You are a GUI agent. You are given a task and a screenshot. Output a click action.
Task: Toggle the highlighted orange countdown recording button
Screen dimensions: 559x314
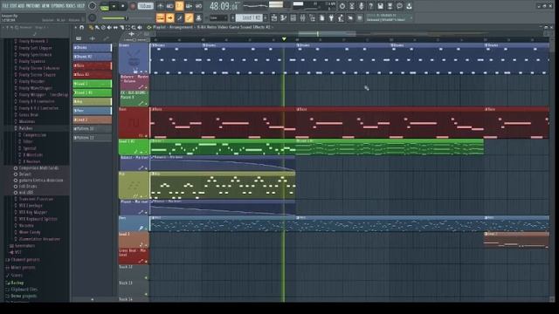[x=179, y=6]
